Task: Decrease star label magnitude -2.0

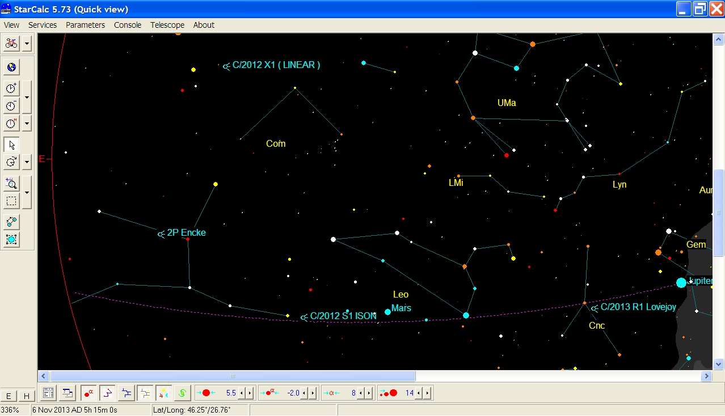Action: point(305,393)
